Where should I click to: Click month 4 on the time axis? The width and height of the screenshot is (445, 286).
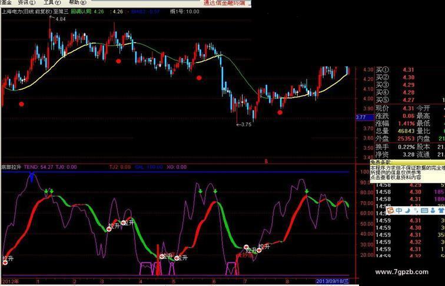point(141,281)
